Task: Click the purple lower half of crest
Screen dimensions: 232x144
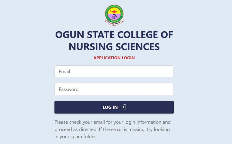Action: [x=114, y=17]
